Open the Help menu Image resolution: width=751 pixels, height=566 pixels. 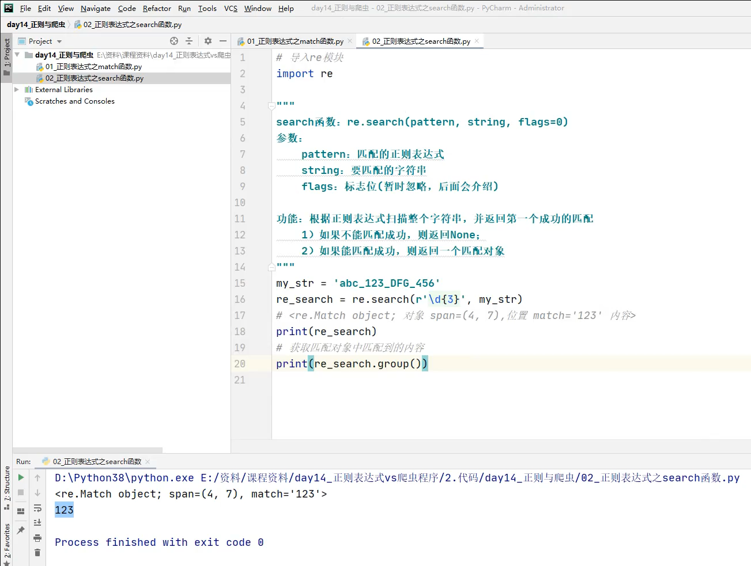point(286,8)
